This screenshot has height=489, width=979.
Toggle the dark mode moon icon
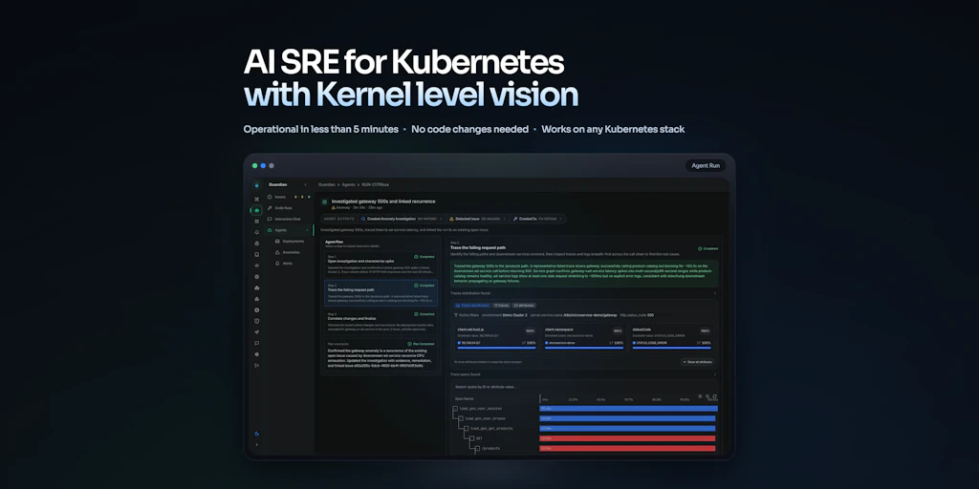tap(256, 434)
